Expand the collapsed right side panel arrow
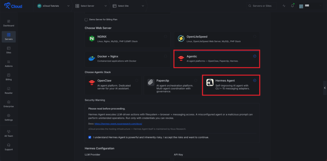The height and width of the screenshot is (161, 327). pyautogui.click(x=325, y=88)
